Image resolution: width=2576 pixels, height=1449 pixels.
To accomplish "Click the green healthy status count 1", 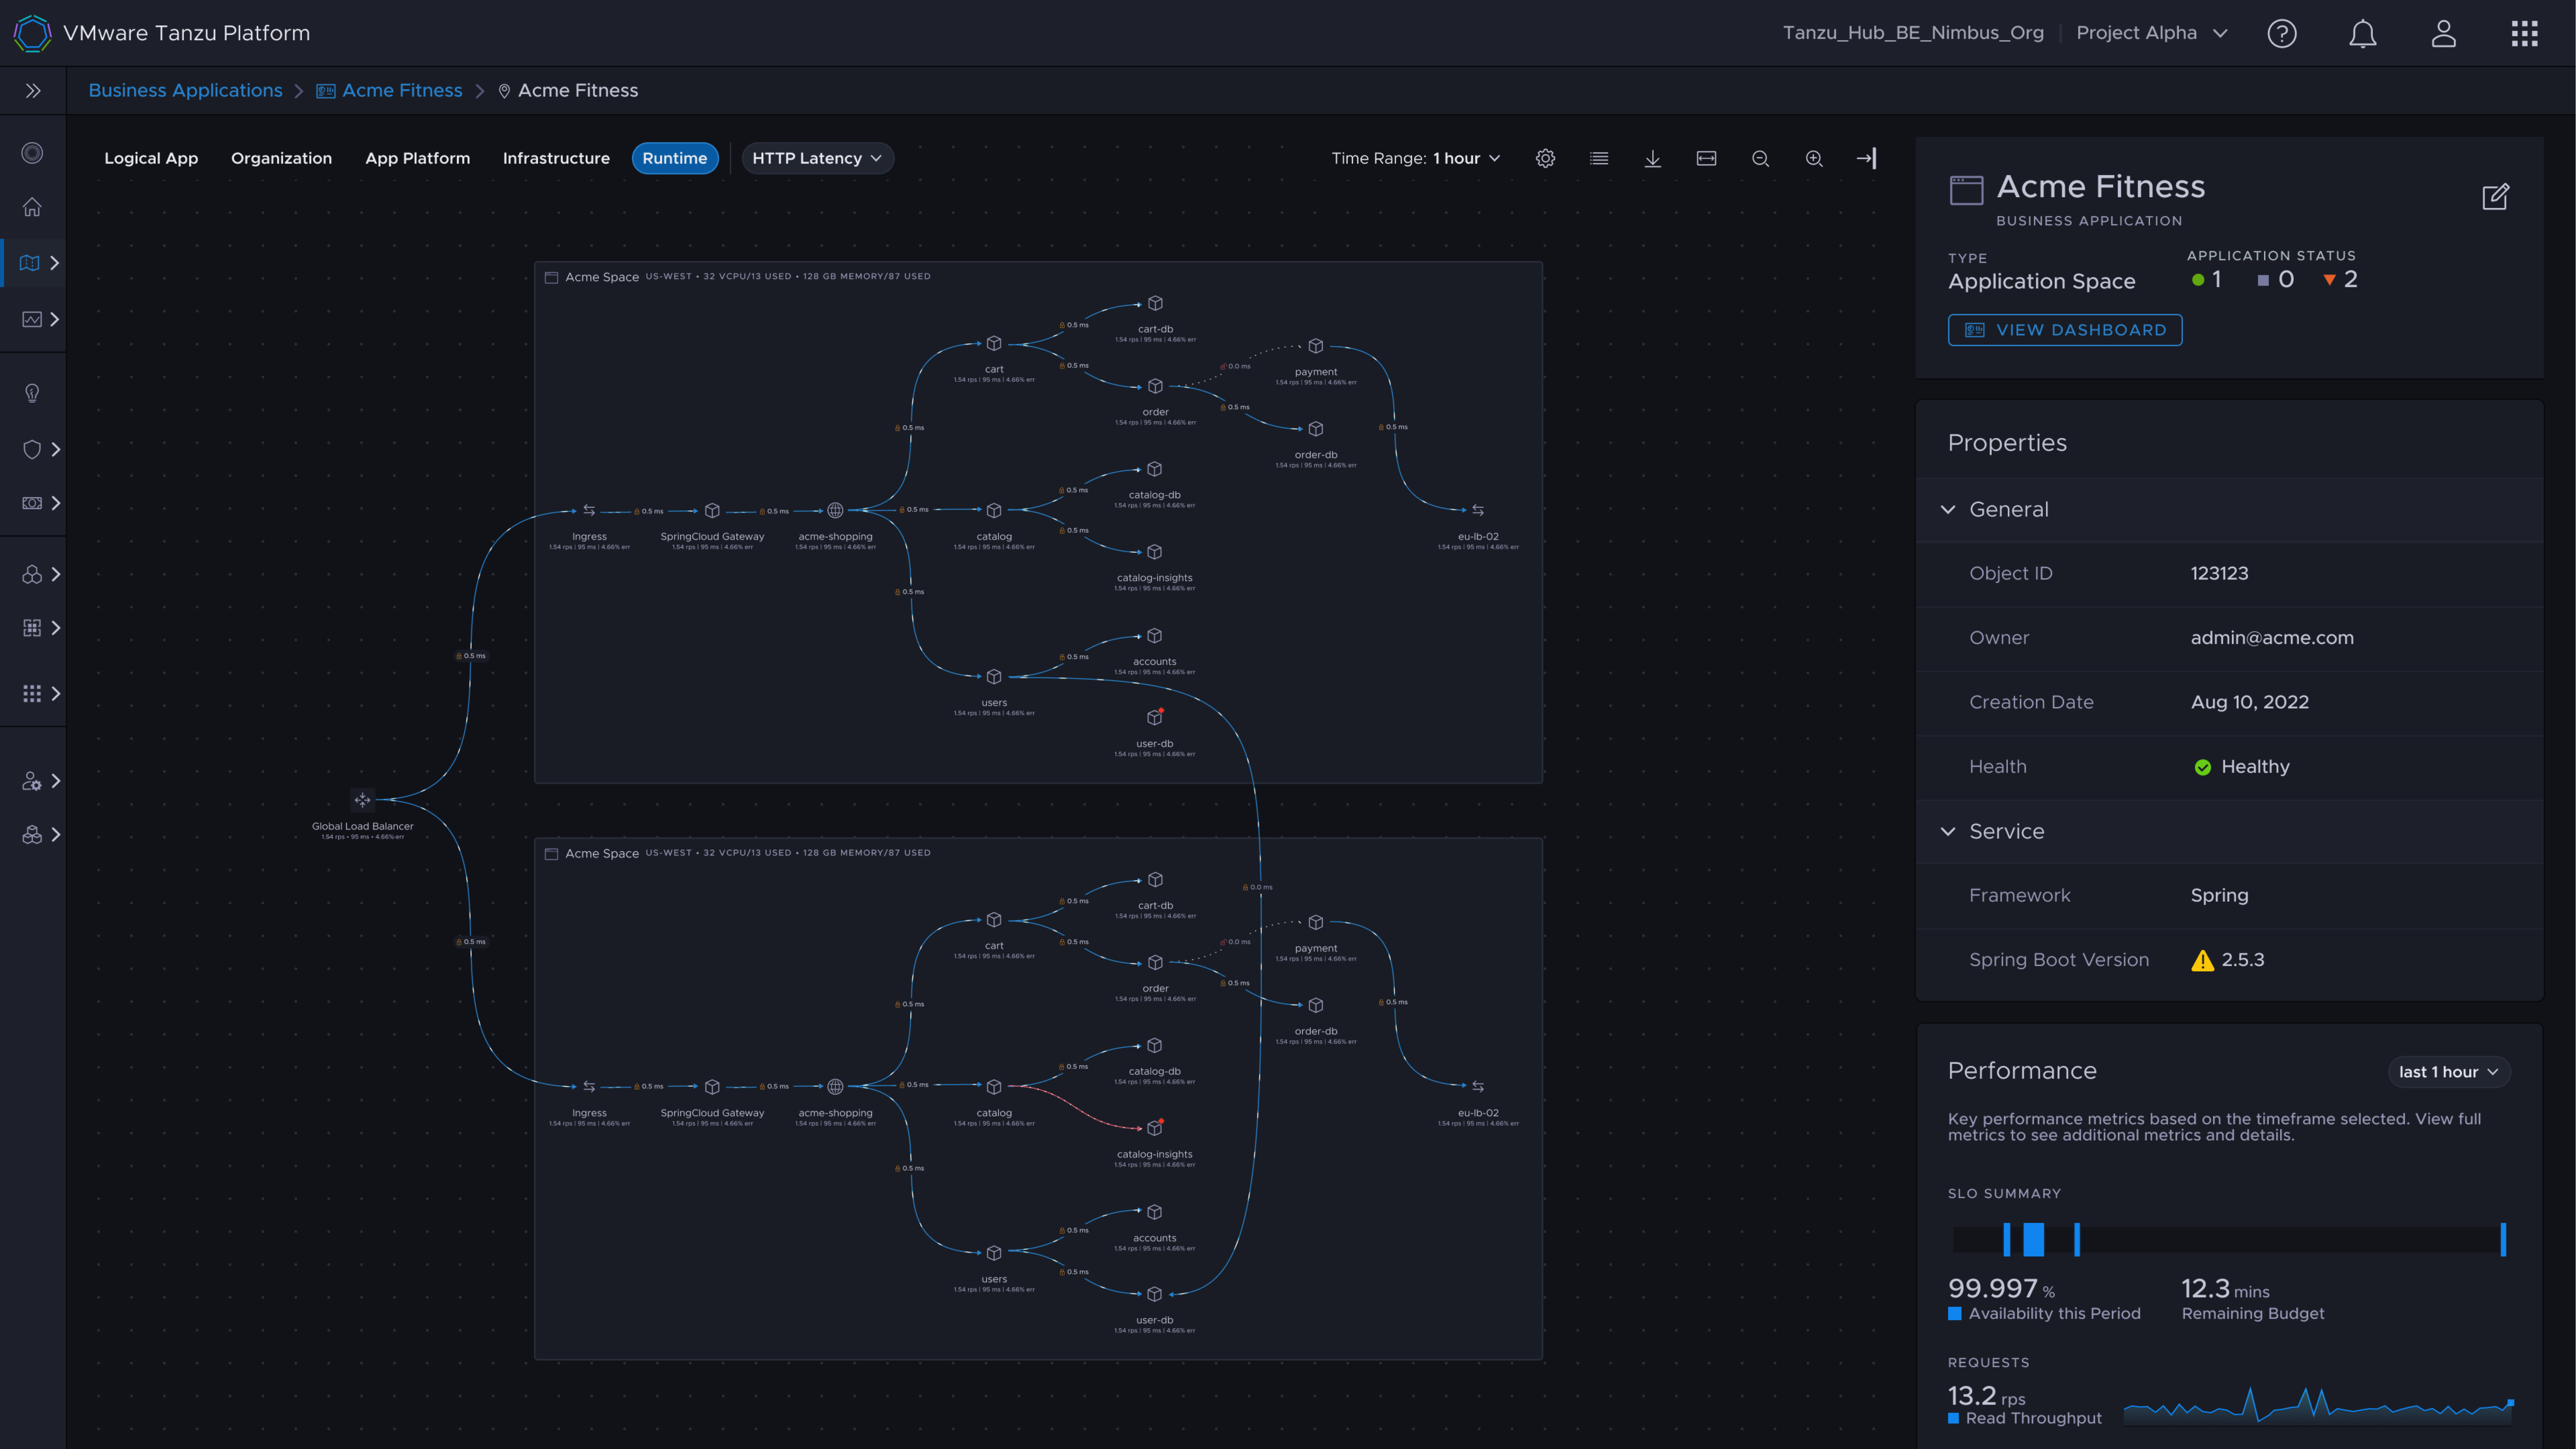I will 2206,280.
